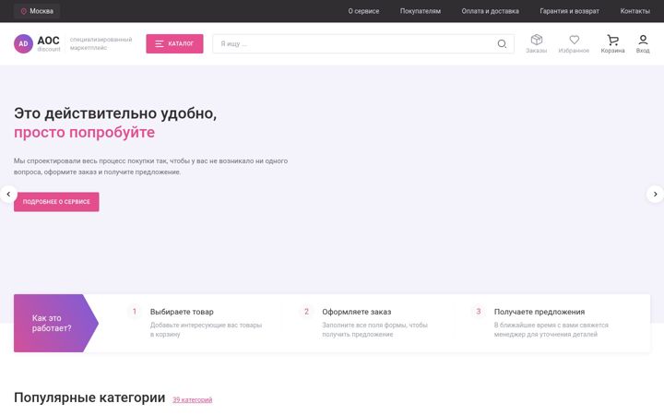664x415 pixels.
Task: Click Подробнее о сервисе button
Action: tap(56, 202)
